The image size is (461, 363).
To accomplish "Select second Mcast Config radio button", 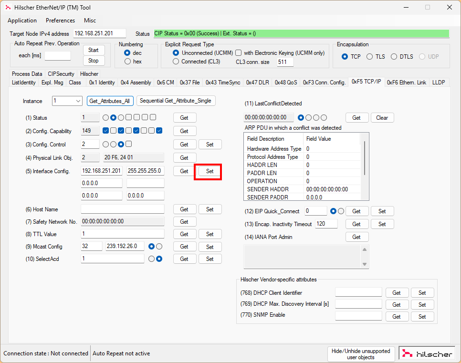I will [x=159, y=246].
